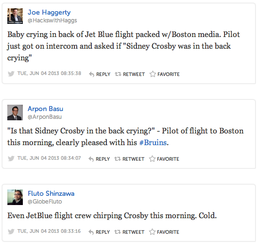Open Joe Haggerty's profile name link
The width and height of the screenshot is (258, 244).
point(49,13)
